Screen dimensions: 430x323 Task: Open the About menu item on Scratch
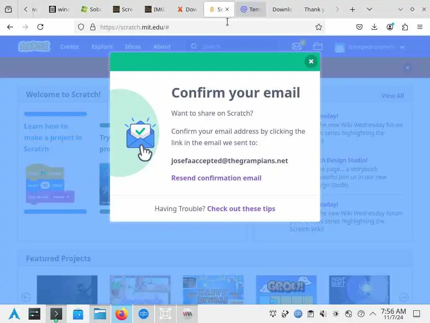162,47
